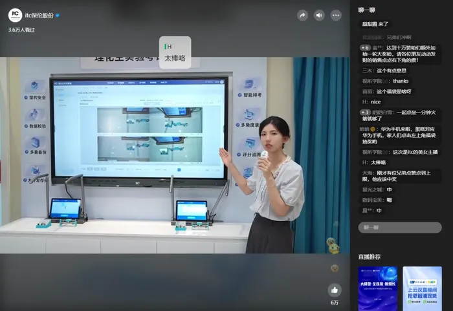This screenshot has width=453, height=311.
Task: Click the duck sticker animation on the video
Action: (x=333, y=246)
